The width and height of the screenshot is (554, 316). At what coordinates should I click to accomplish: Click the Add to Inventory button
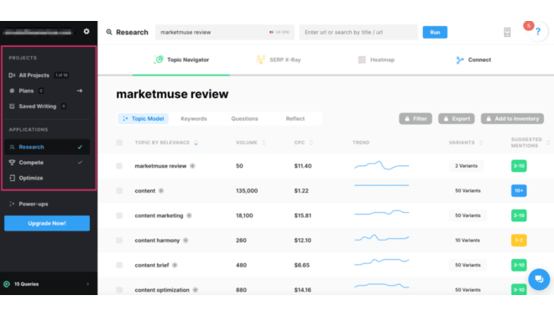click(512, 118)
